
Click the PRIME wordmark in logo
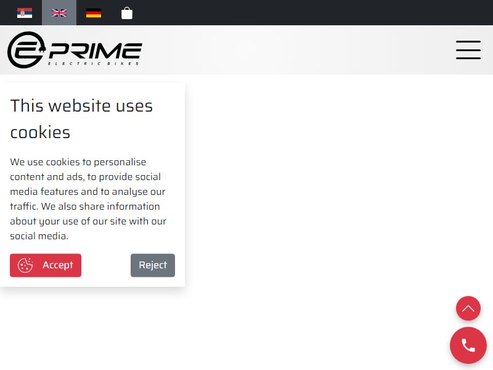click(x=96, y=51)
